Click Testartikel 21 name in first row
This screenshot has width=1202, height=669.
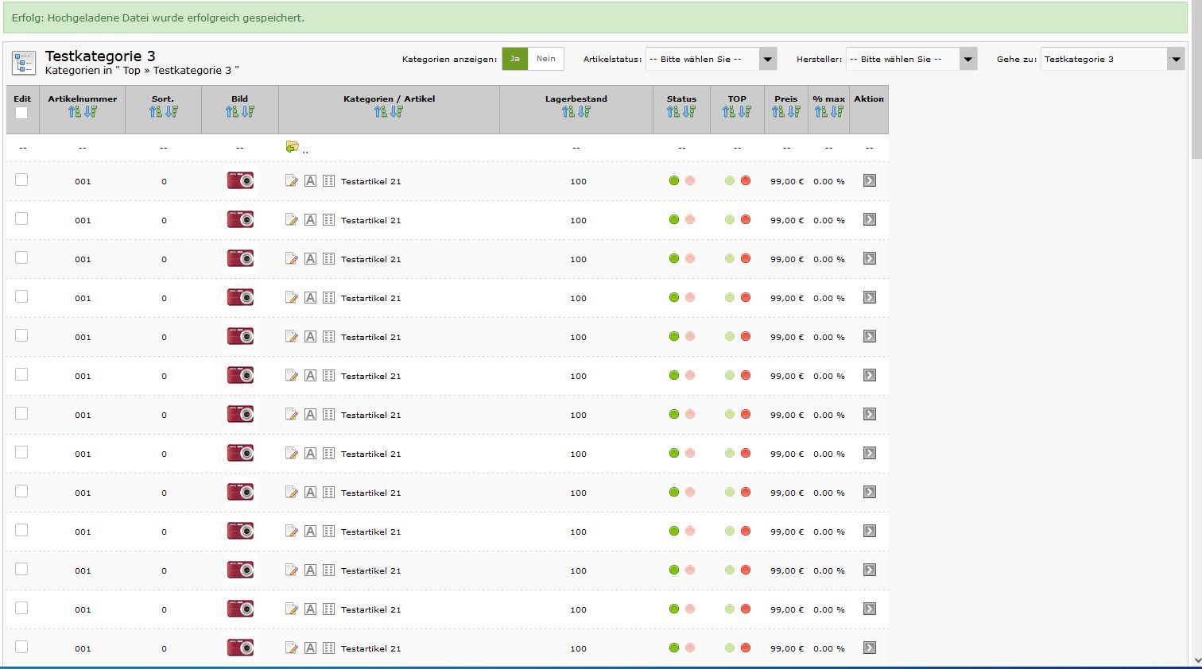pos(370,182)
